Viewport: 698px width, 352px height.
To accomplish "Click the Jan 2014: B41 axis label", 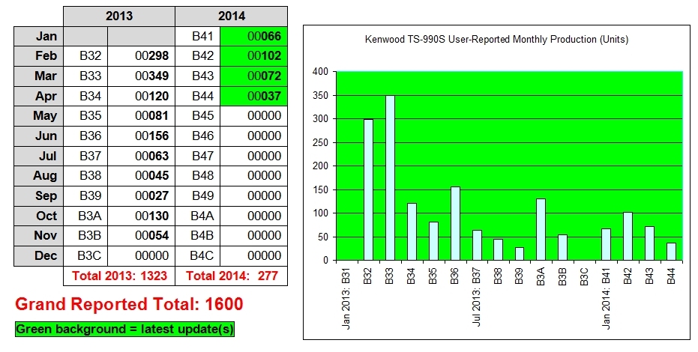I will [606, 298].
